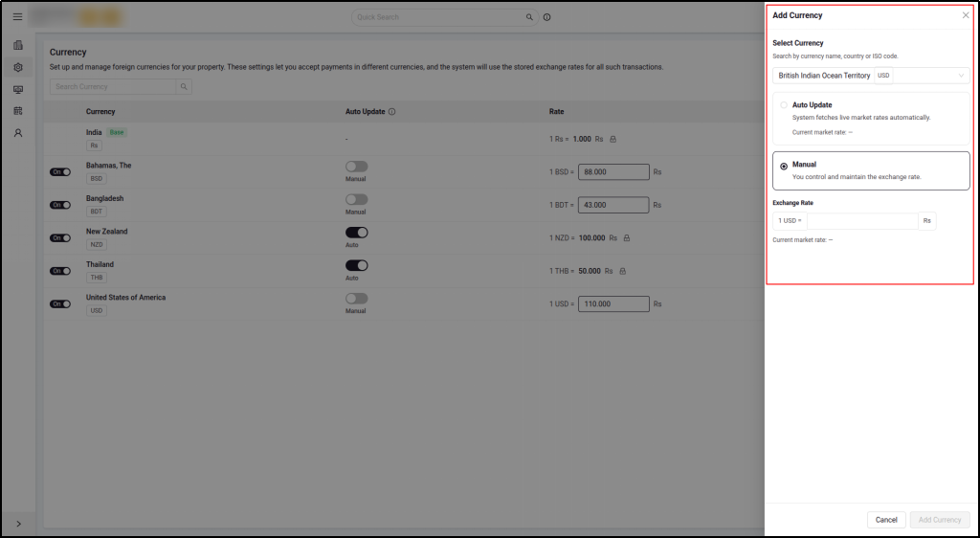980x538 pixels.
Task: Click the Quick Search field
Action: [x=445, y=17]
